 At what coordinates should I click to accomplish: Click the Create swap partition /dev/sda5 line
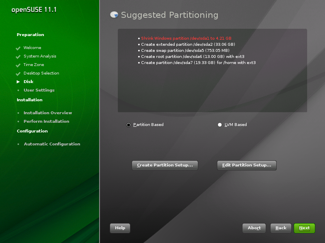tap(185, 50)
